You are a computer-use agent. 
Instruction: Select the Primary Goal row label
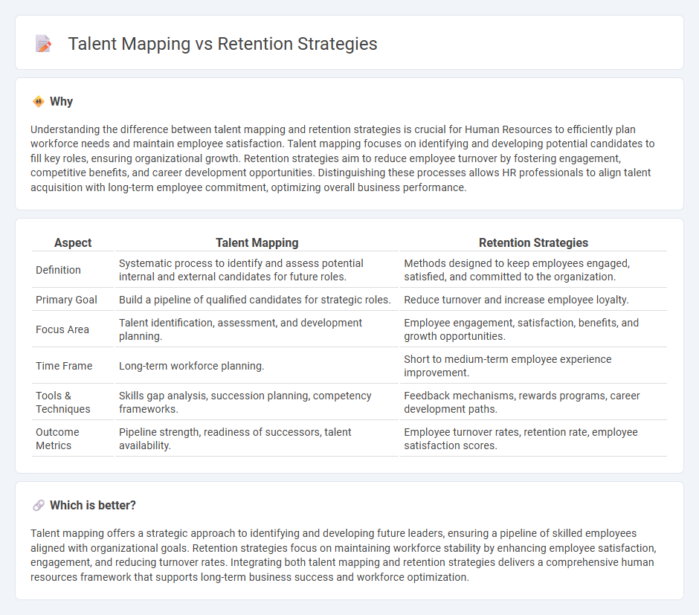click(66, 300)
